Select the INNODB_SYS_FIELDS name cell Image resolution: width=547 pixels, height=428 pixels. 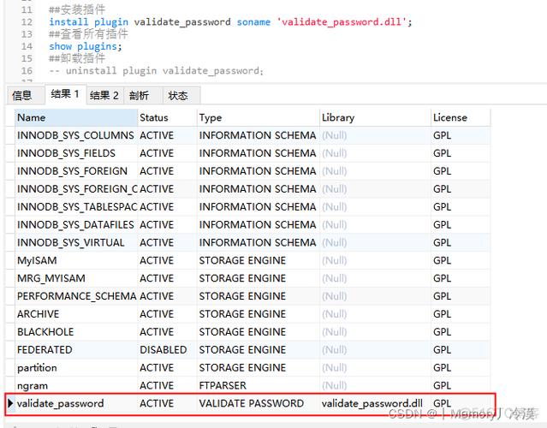76,153
